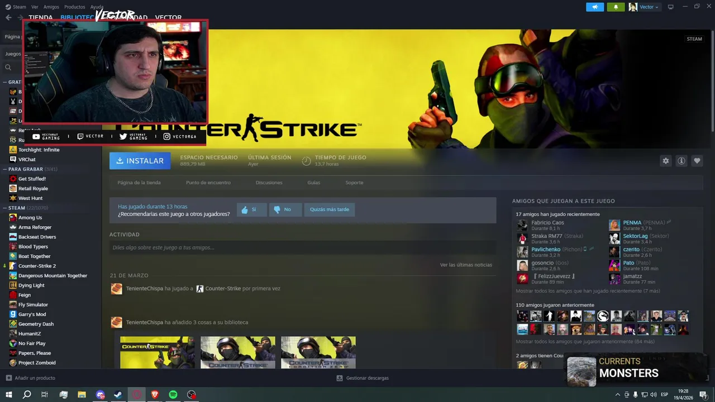Open game settings gear icon

(665, 161)
